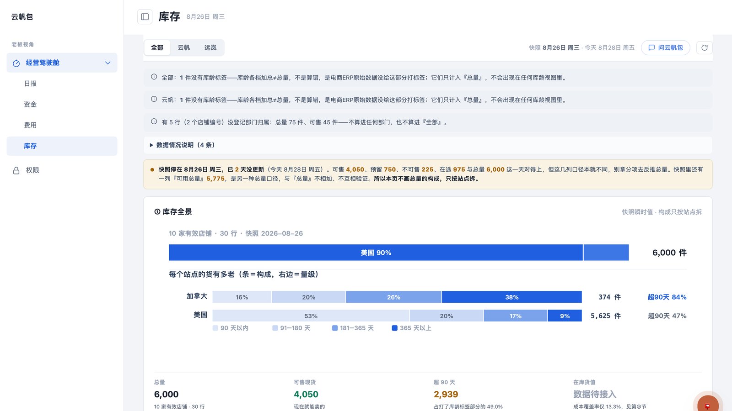Click the 90 天以内 legend swatch

pos(215,328)
